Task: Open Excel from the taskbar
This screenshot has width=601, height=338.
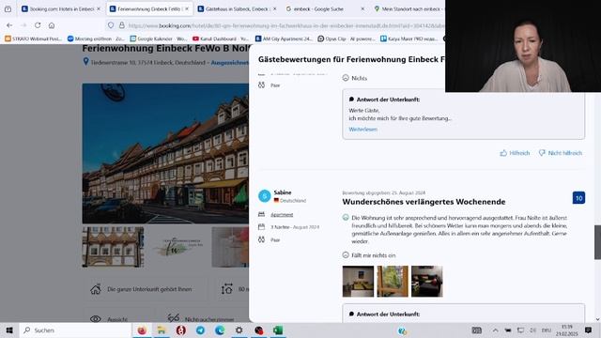Action: click(278, 330)
